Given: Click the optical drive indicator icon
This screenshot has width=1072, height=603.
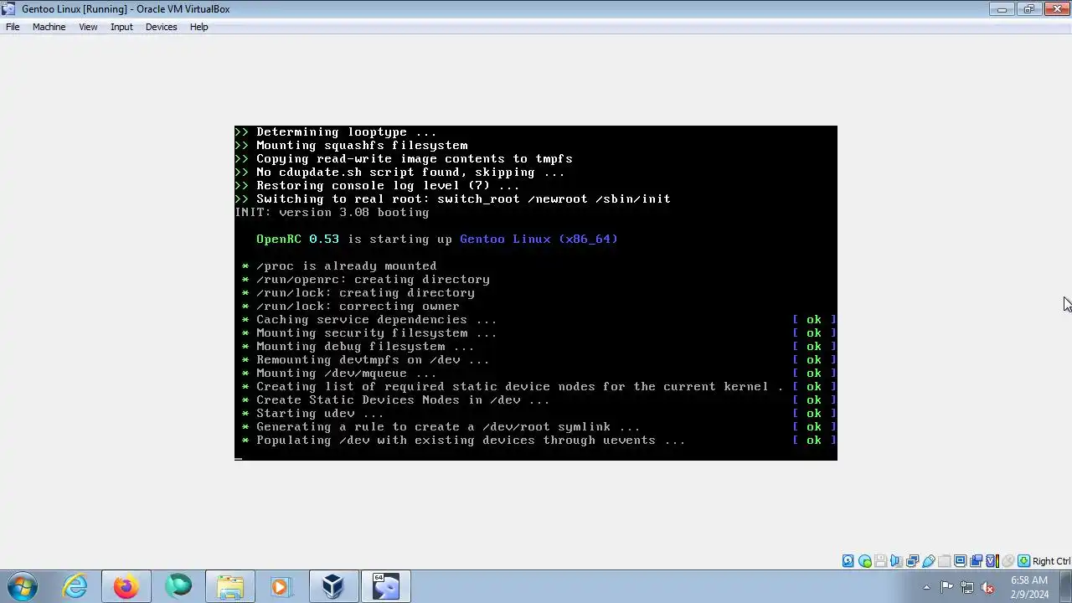Looking at the screenshot, I should (865, 561).
